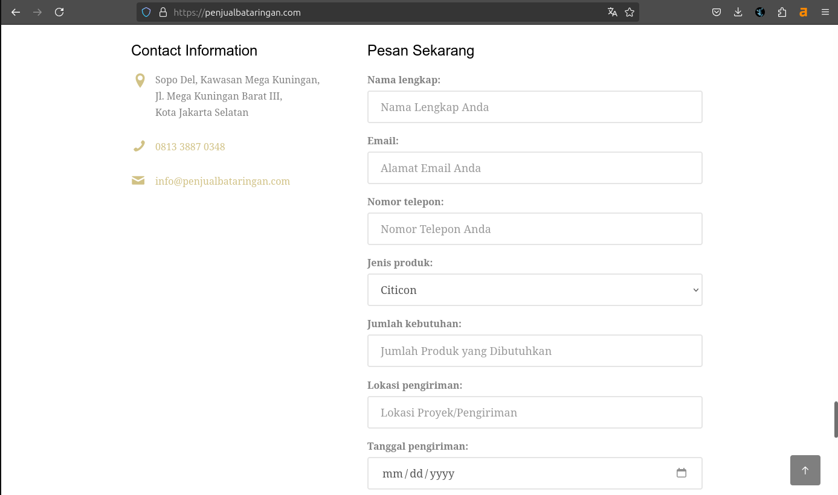
Task: Open the calendar date picker icon
Action: (x=682, y=473)
